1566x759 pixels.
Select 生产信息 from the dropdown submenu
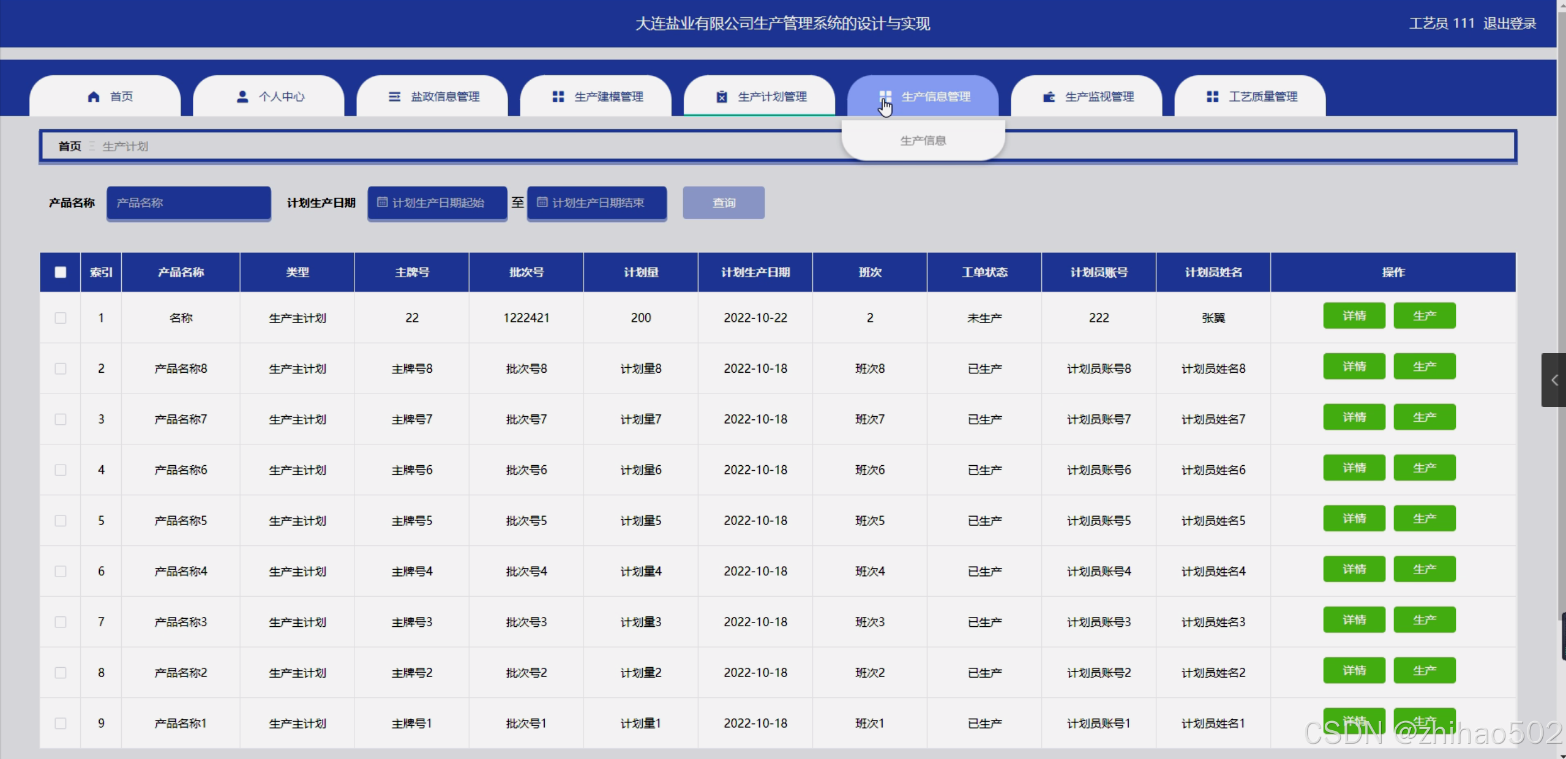coord(923,141)
